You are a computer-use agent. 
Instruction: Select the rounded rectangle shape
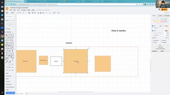[x=10, y=32]
